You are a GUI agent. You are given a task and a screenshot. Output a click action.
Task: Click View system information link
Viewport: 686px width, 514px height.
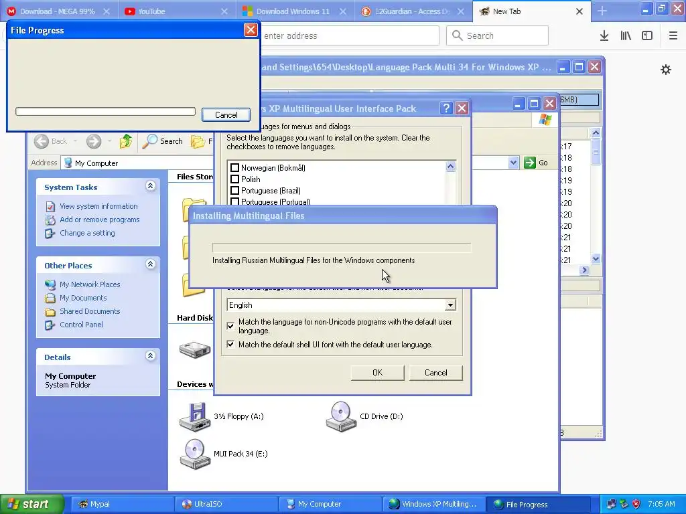(98, 206)
